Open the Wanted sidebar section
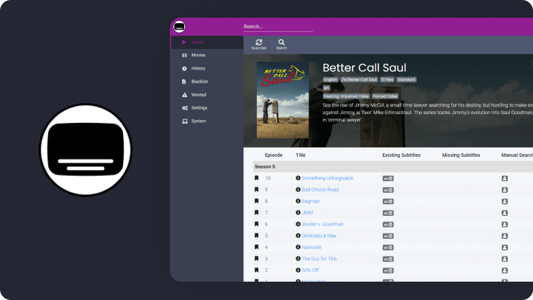 (x=199, y=95)
